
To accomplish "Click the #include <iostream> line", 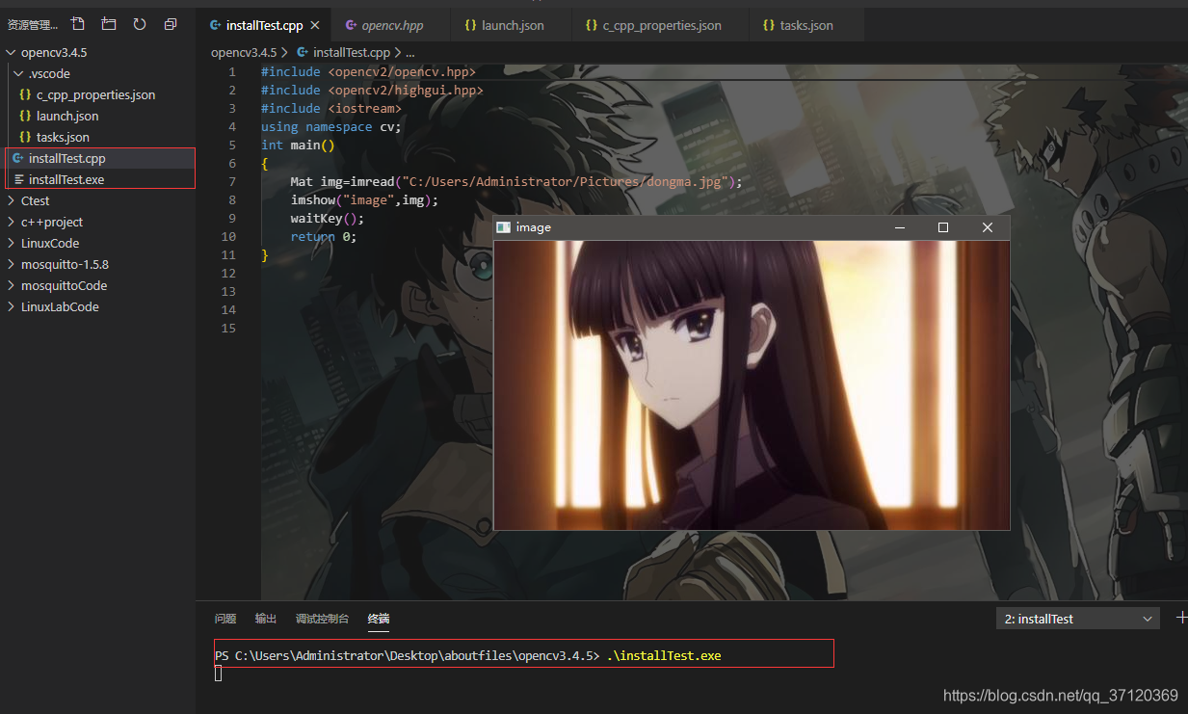I will point(330,108).
